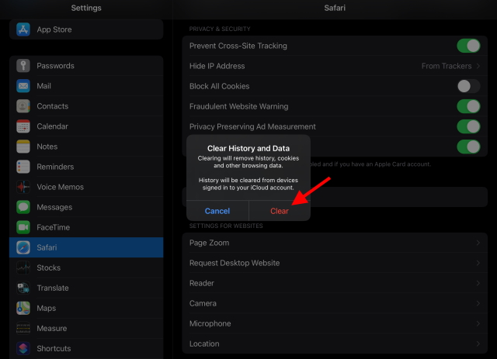The height and width of the screenshot is (359, 497).
Task: Expand Page Zoom chevron
Action: pos(478,243)
